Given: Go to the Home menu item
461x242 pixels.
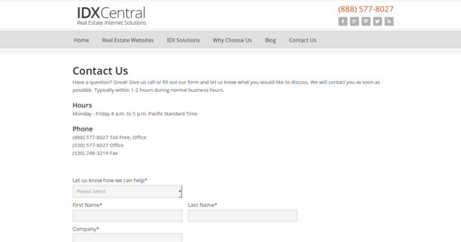Looking at the screenshot, I should (x=81, y=40).
